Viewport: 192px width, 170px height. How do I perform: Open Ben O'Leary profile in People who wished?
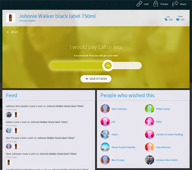118,160
